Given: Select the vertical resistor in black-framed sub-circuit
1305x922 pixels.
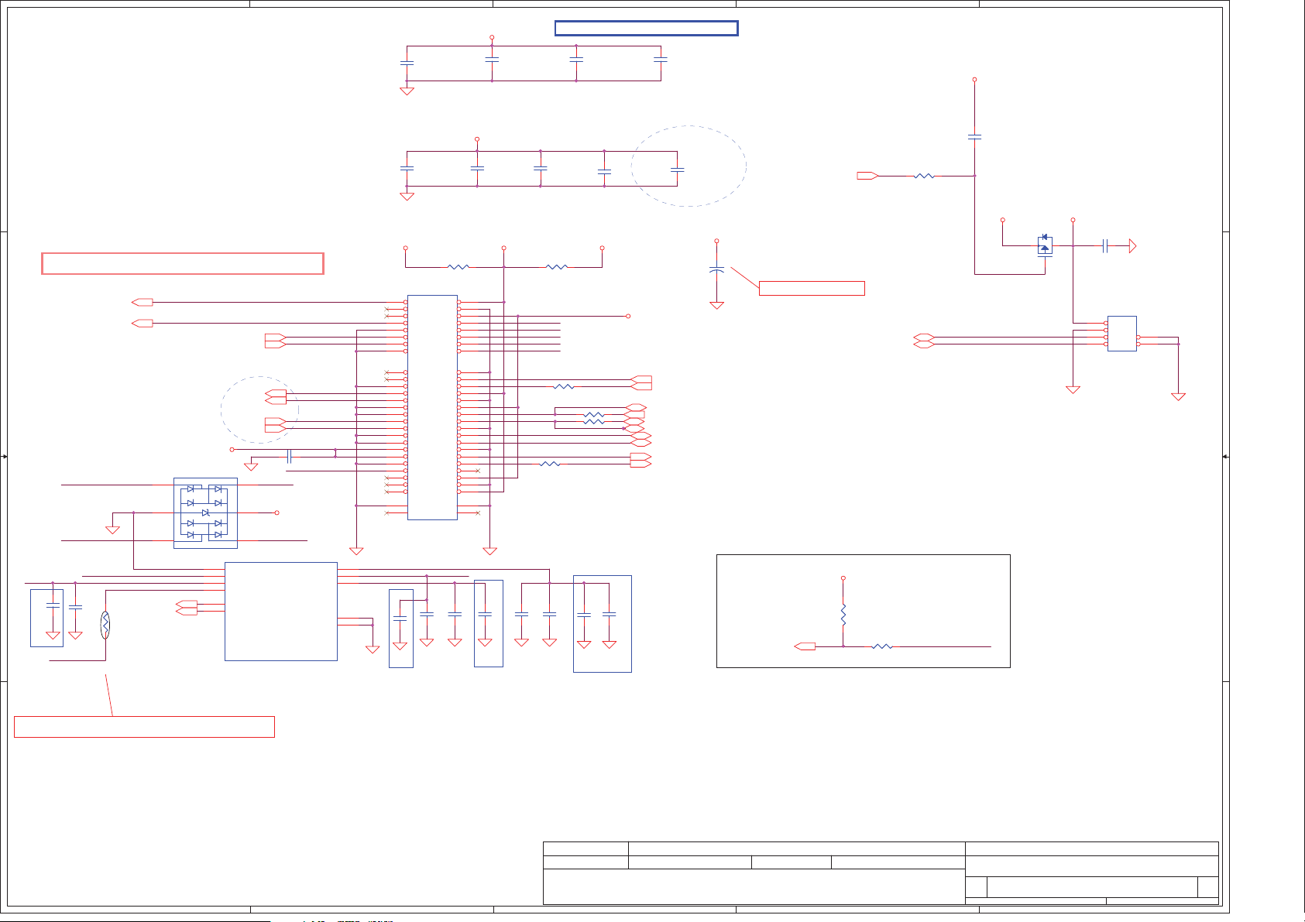Looking at the screenshot, I should (843, 615).
